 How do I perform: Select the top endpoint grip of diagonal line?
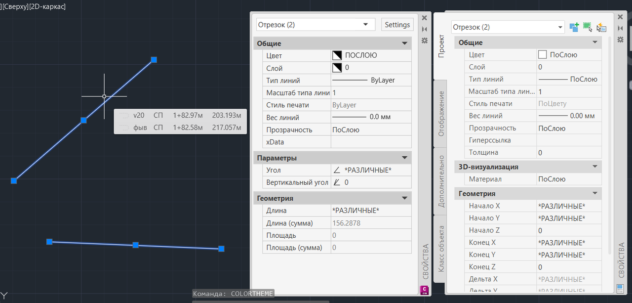click(x=154, y=60)
